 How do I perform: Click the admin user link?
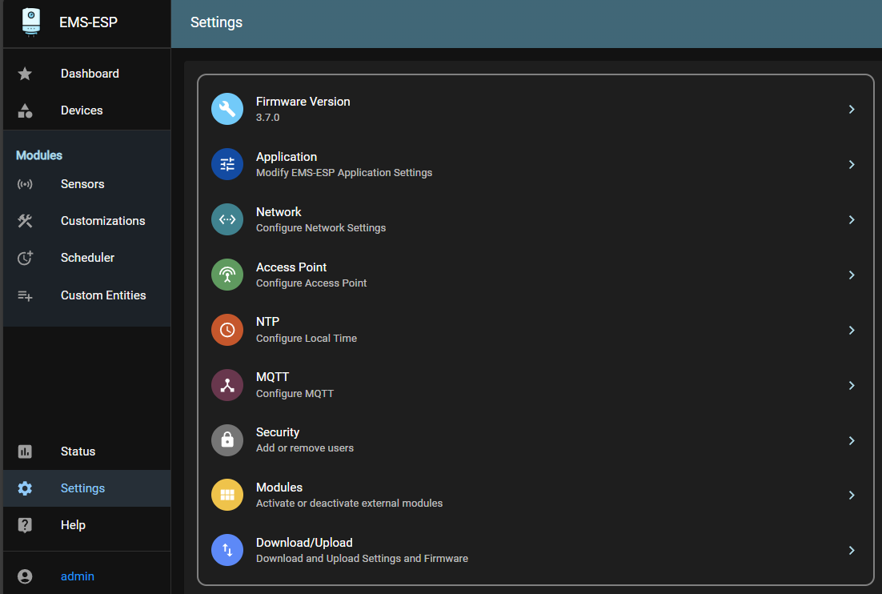click(77, 576)
